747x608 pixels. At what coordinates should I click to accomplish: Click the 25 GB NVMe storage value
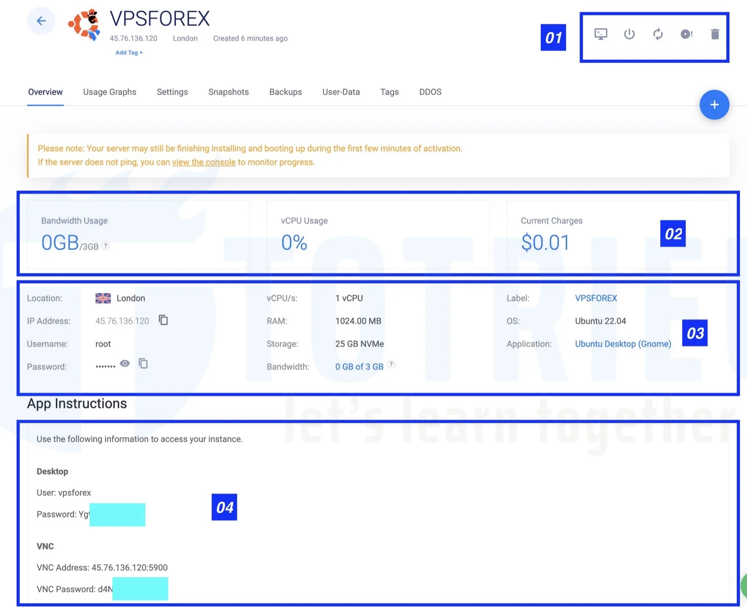359,344
